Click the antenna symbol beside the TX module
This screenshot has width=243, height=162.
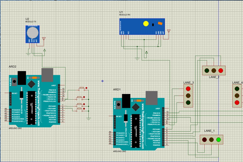pos(44,39)
